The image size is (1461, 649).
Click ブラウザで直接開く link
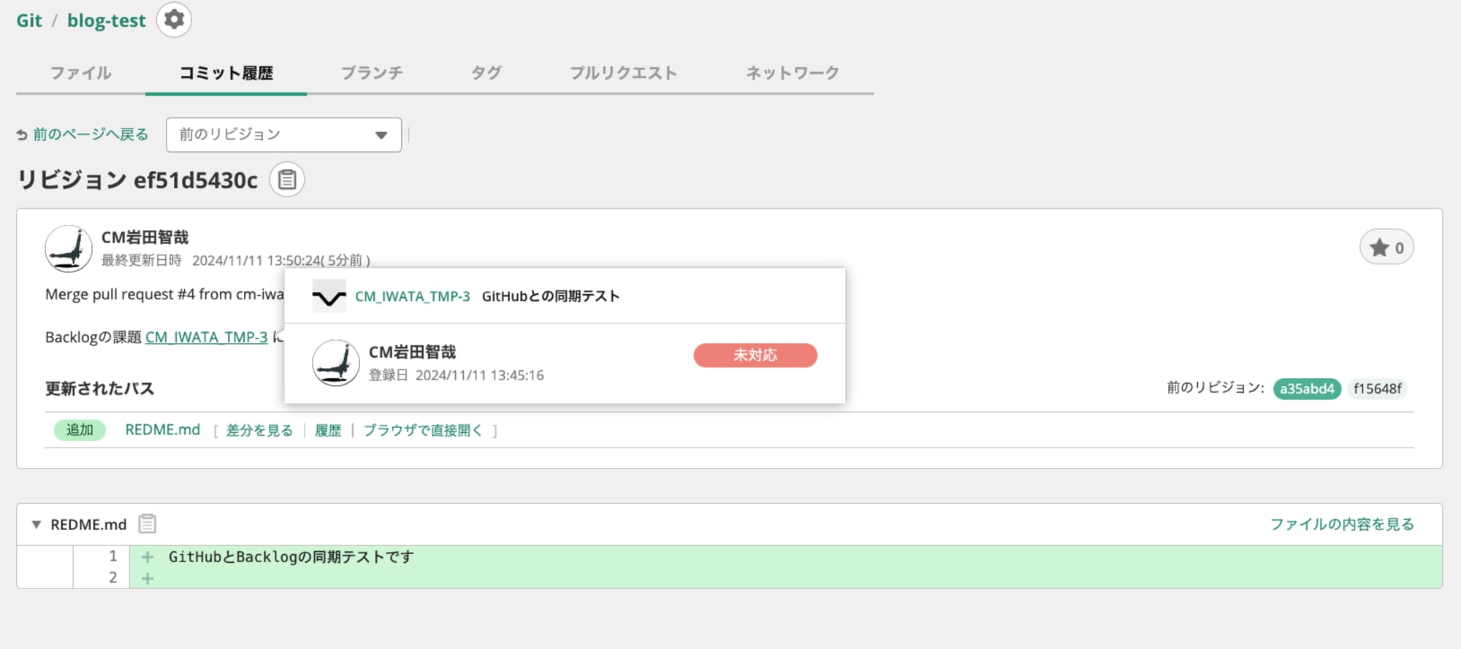[423, 431]
